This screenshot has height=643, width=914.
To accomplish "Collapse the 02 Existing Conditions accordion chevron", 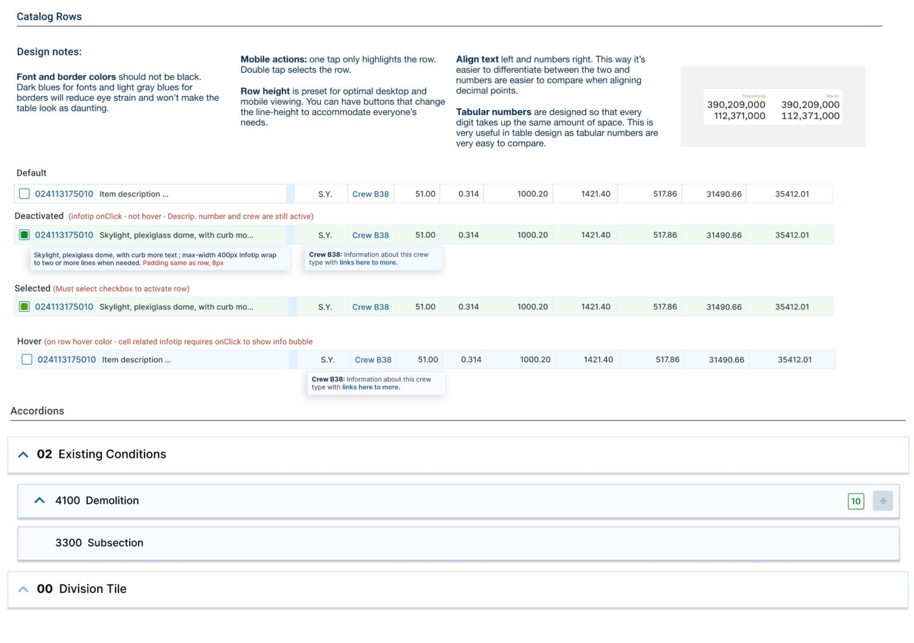I will tap(23, 454).
